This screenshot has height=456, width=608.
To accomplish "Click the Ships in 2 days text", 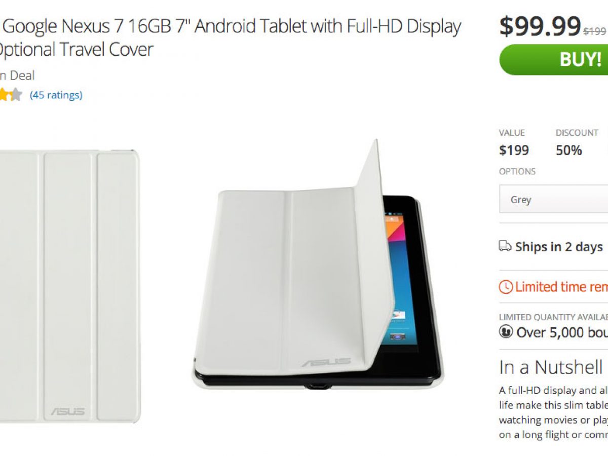I will 559,247.
